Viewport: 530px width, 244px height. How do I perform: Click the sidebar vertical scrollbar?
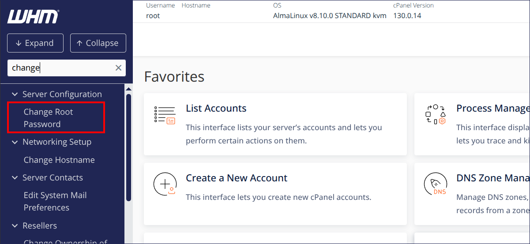point(128,146)
